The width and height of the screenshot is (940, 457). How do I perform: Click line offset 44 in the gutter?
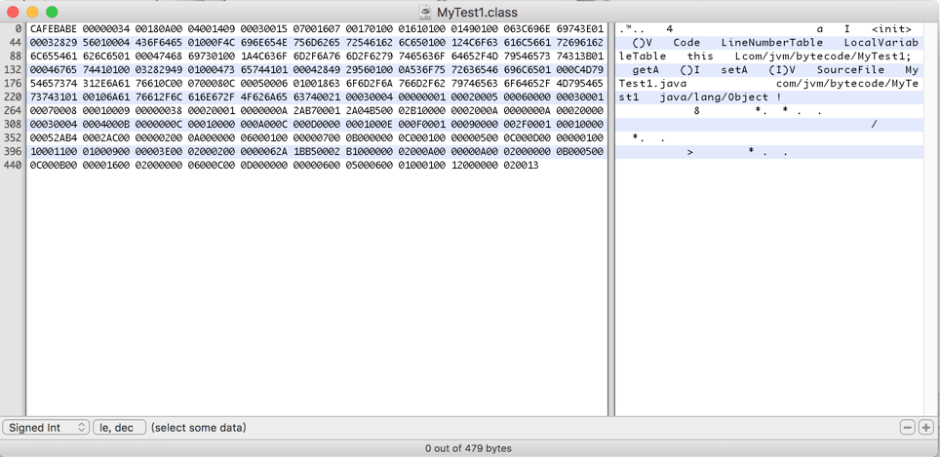point(17,43)
